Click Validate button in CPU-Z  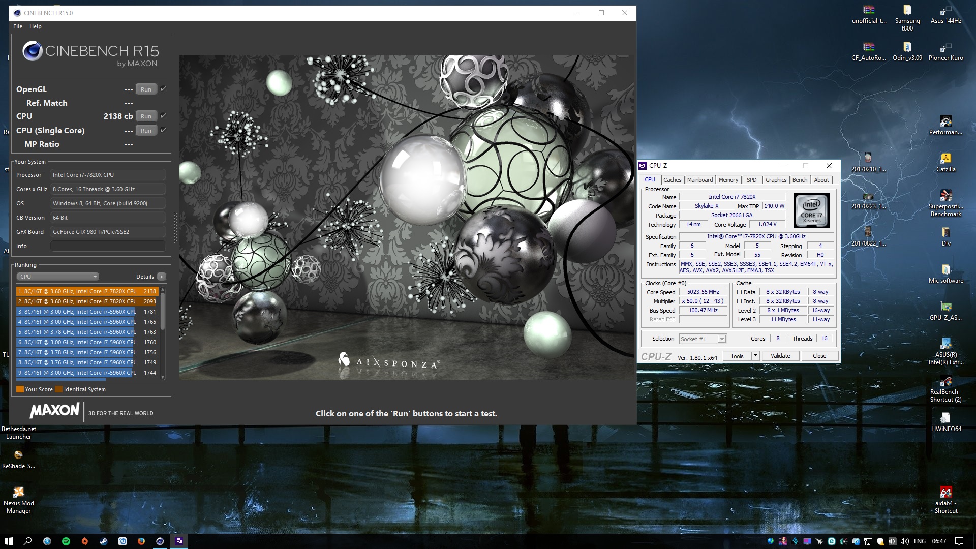pyautogui.click(x=780, y=356)
